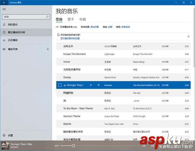Skip to previous track in the player bar
This screenshot has height=151, width=195.
tap(152, 146)
